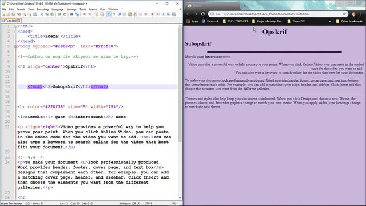Click the Replace toolbar icon
Image resolution: width=366 pixels, height=206 pixels.
click(77, 14)
